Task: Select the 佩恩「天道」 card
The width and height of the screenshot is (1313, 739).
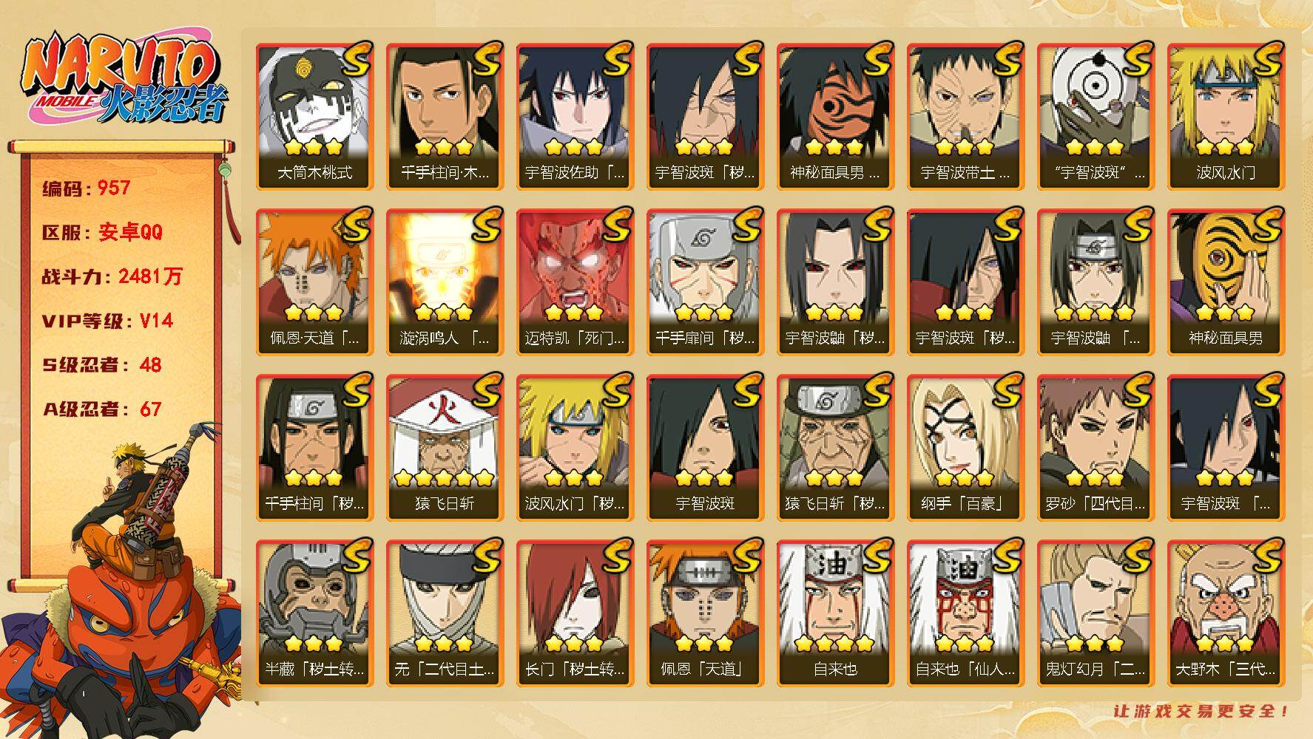Action: 705,613
